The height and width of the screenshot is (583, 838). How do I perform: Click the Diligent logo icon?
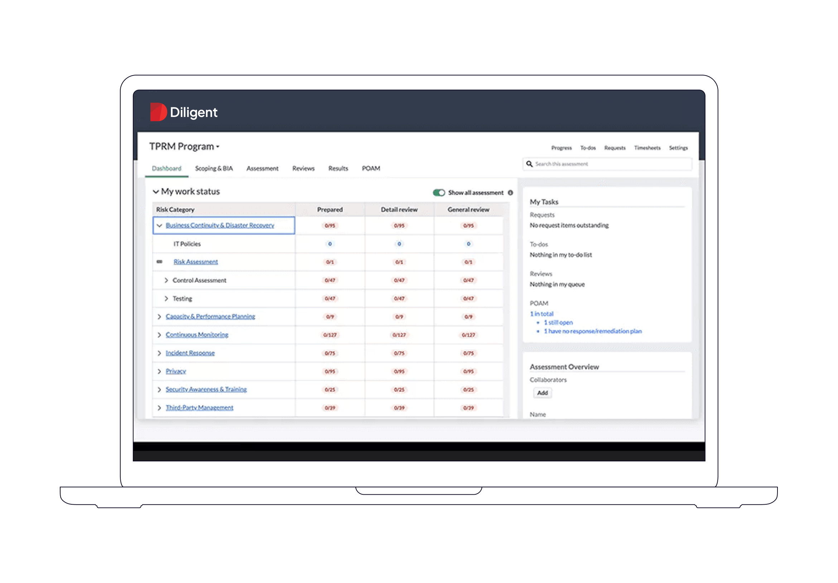[x=158, y=112]
